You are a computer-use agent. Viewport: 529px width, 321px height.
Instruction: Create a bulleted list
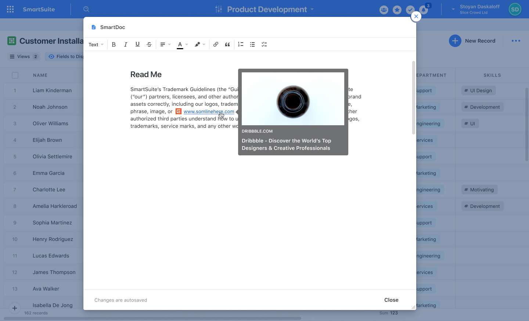(252, 44)
